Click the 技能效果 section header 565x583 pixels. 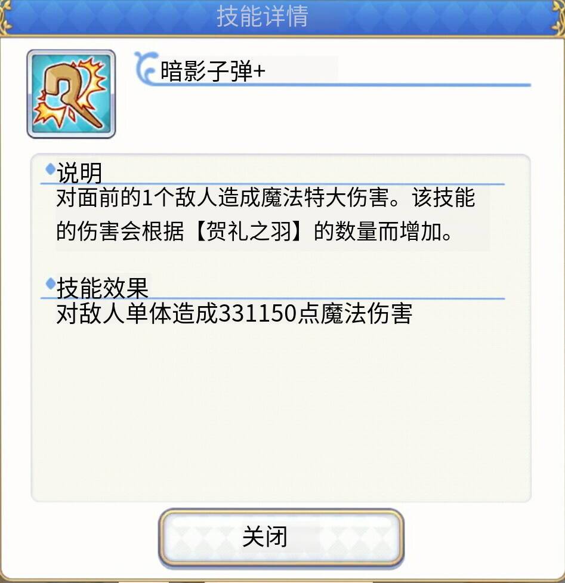pos(102,288)
